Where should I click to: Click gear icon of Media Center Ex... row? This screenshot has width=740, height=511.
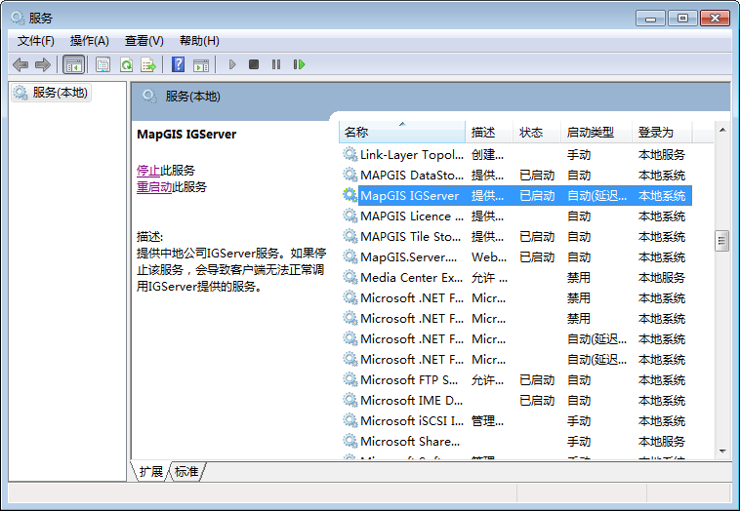coord(349,277)
